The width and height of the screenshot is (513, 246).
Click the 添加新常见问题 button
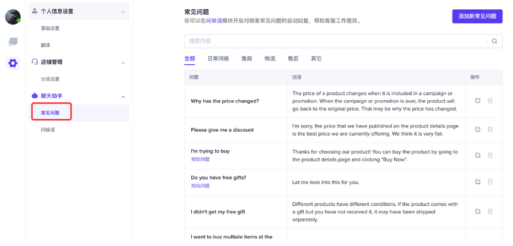[x=477, y=16]
